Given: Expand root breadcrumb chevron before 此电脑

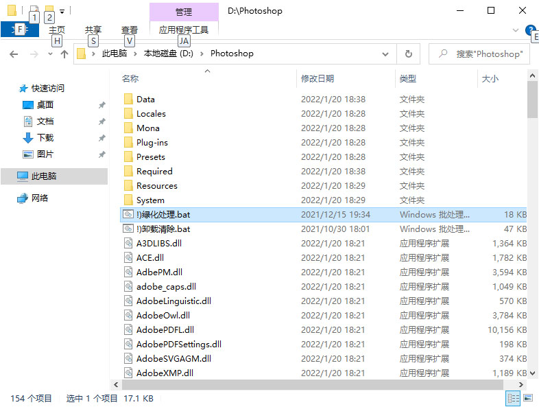Looking at the screenshot, I should tap(93, 54).
